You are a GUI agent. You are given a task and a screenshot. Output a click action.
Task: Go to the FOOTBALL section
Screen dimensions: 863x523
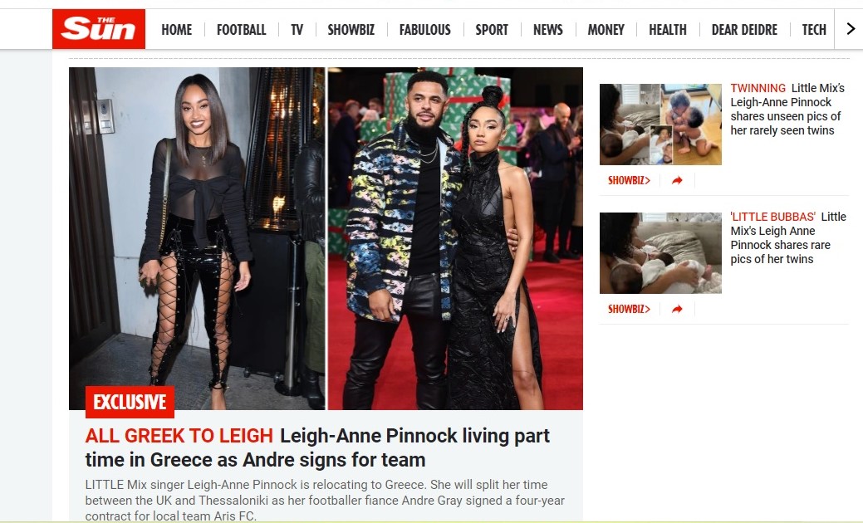[241, 30]
